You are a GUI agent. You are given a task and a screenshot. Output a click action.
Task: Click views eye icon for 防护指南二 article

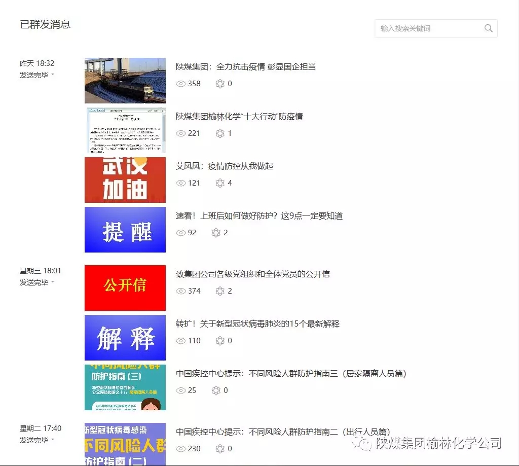pyautogui.click(x=181, y=449)
